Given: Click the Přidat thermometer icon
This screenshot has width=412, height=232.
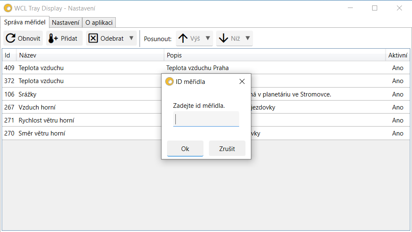Looking at the screenshot, I should point(53,39).
